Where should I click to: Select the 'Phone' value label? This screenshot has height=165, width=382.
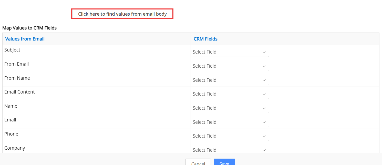[x=11, y=134]
